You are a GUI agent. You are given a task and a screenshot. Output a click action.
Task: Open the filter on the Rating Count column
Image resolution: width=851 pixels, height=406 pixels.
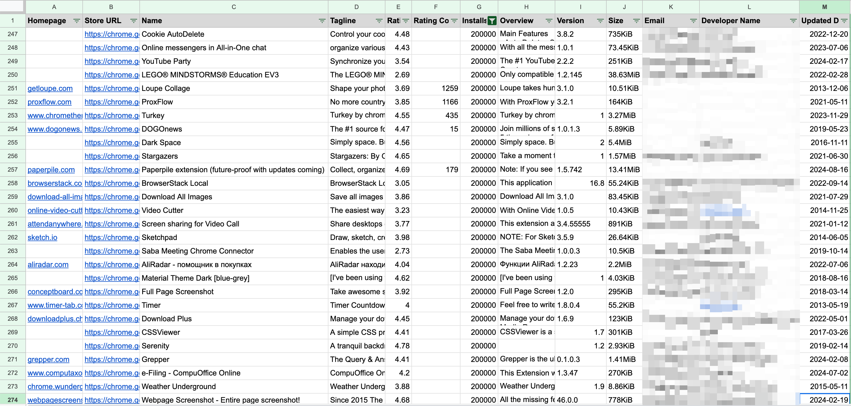pos(455,21)
